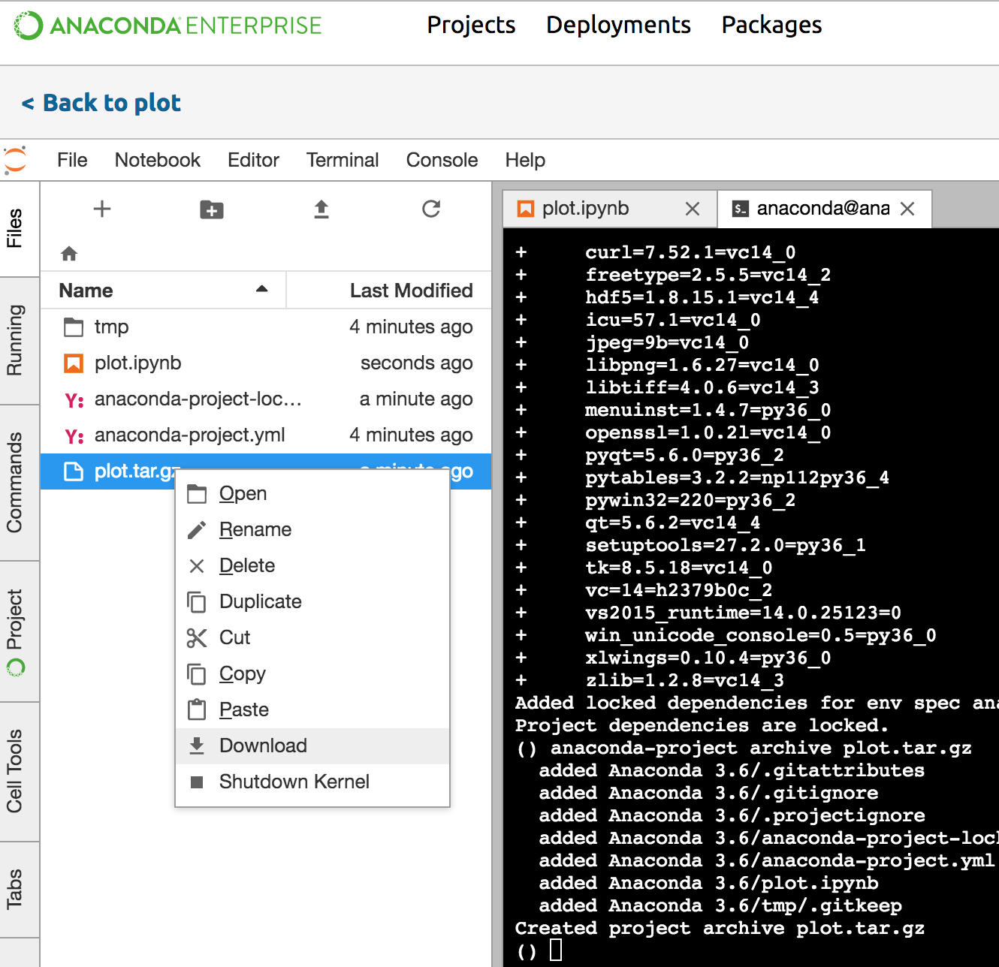The width and height of the screenshot is (999, 967).
Task: Click the Duplicate icon in context menu
Action: tap(197, 602)
